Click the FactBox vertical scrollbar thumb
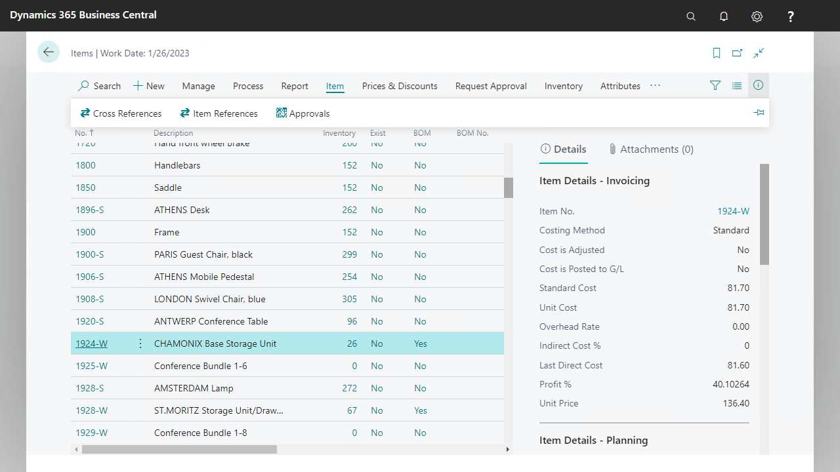Viewport: 840px width, 472px height. pos(764,214)
